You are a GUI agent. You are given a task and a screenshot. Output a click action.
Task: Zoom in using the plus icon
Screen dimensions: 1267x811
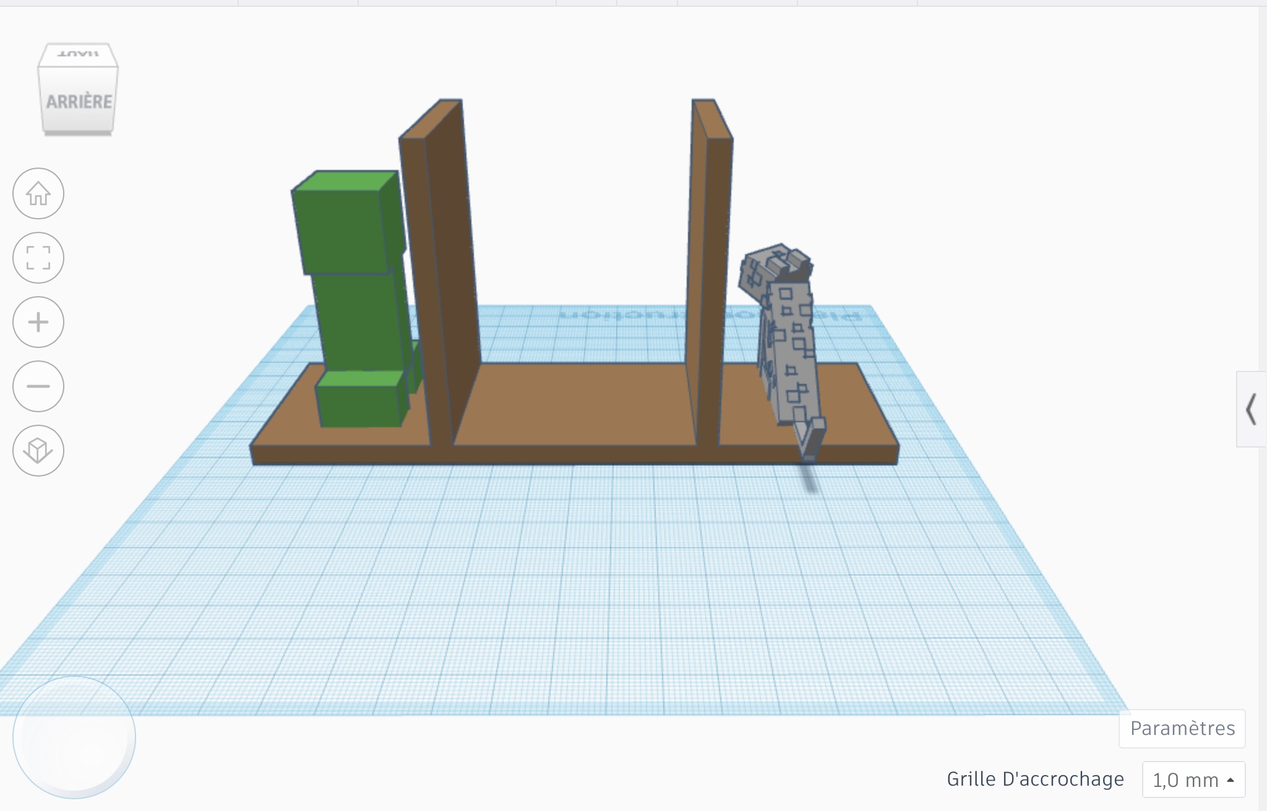[x=38, y=322]
